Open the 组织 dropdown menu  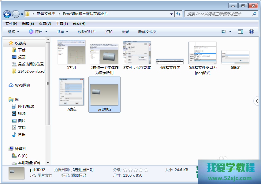point(13,32)
